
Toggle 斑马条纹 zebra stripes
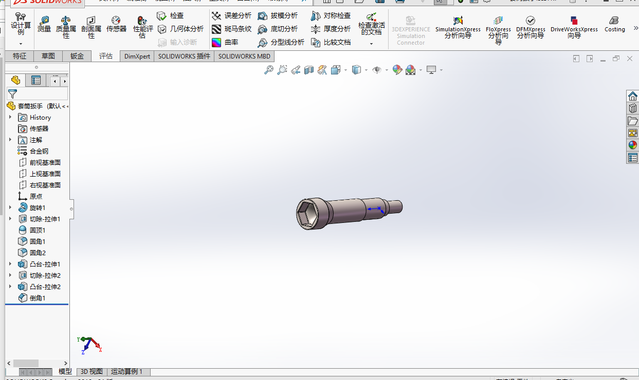tap(231, 29)
